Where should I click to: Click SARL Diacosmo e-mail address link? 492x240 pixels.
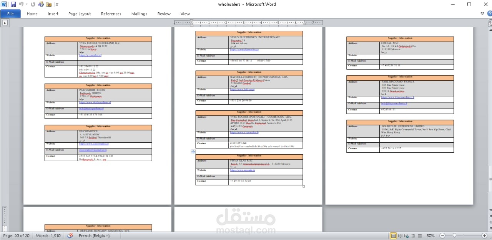point(394,103)
